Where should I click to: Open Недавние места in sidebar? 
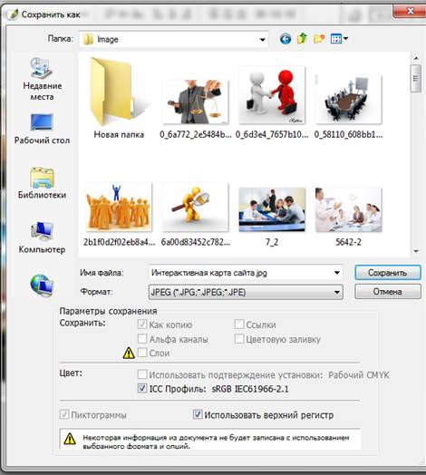click(x=42, y=79)
